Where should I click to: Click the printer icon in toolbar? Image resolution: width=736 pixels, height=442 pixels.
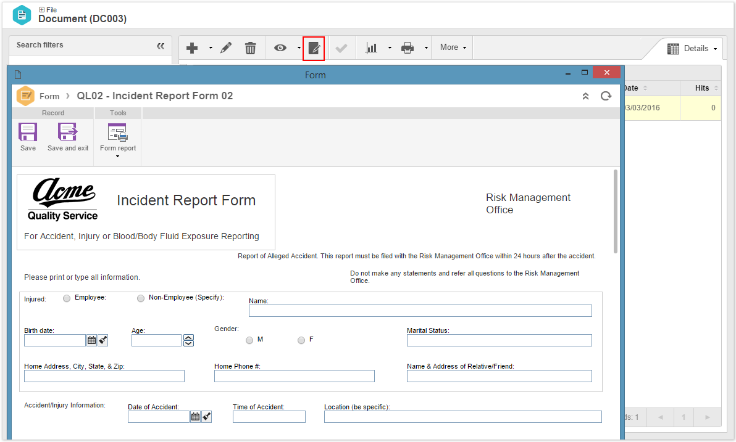[408, 48]
